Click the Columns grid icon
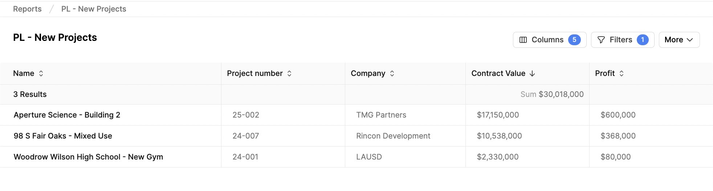The image size is (713, 191). (523, 40)
